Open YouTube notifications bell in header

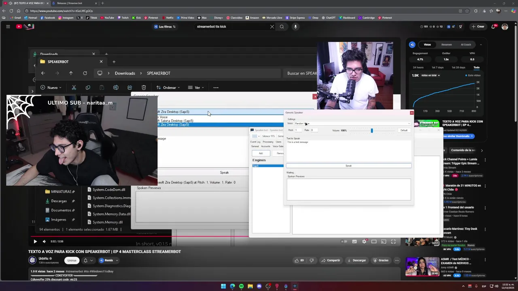pos(494,27)
